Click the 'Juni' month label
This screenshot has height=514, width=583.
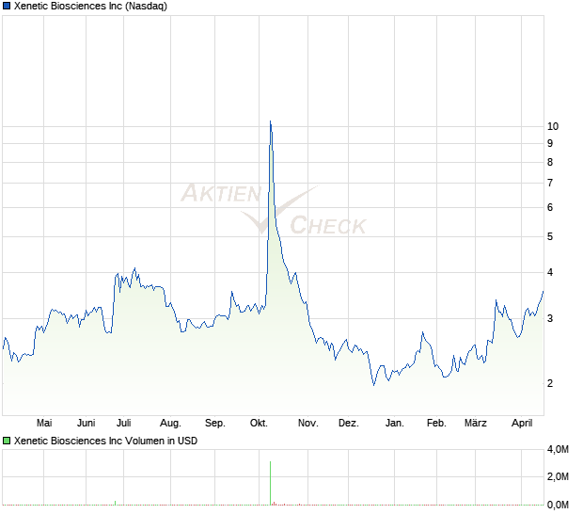[86, 423]
